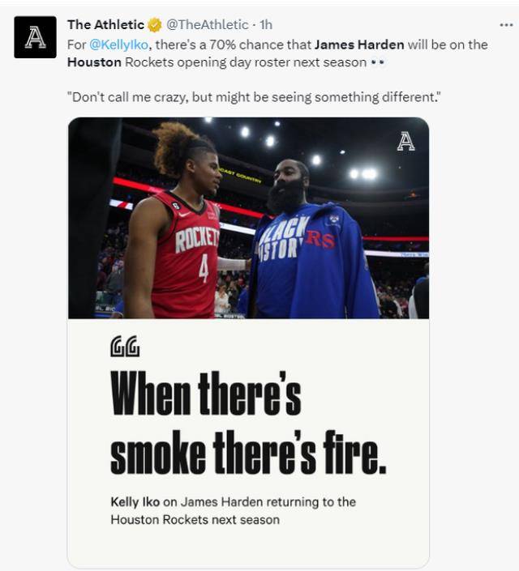Click the @TheAthletic handle
519x571 pixels.
tap(207, 25)
